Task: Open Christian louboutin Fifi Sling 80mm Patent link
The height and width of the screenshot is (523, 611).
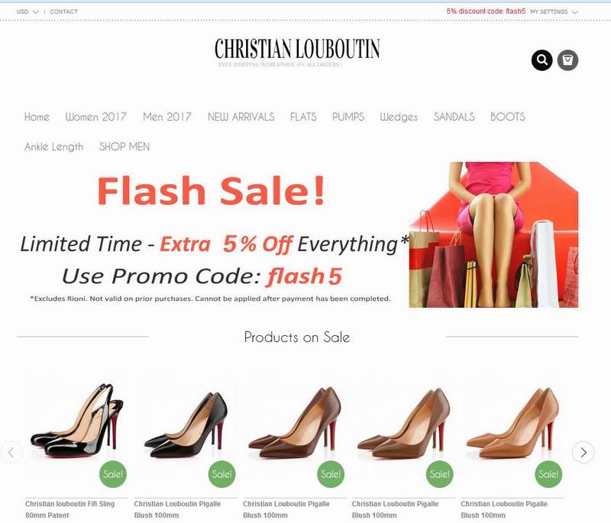Action: coord(70,509)
